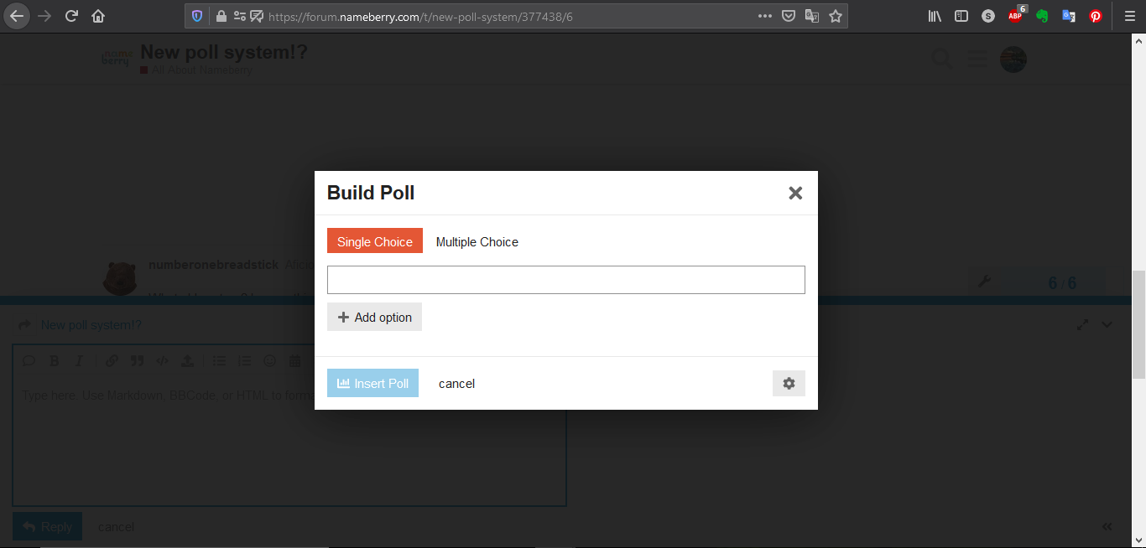The width and height of the screenshot is (1146, 548).
Task: Open the Library bookshelf icon
Action: click(935, 16)
